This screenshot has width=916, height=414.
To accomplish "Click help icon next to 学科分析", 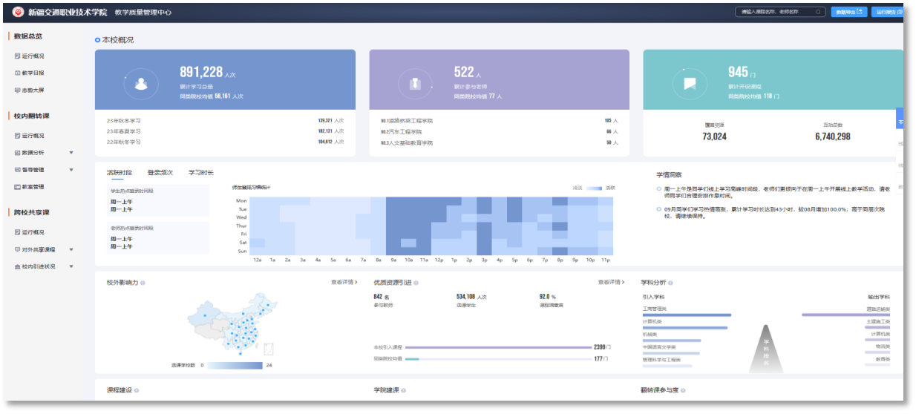I will 672,283.
